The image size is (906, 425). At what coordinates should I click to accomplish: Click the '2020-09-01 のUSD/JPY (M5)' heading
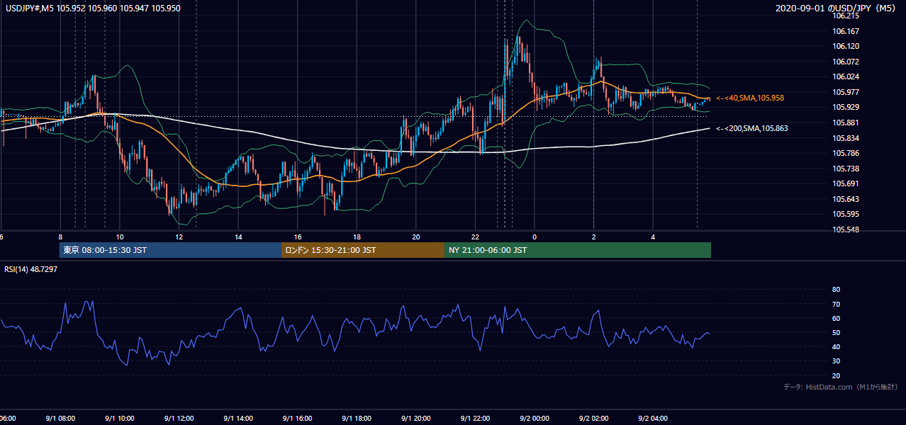pos(837,8)
